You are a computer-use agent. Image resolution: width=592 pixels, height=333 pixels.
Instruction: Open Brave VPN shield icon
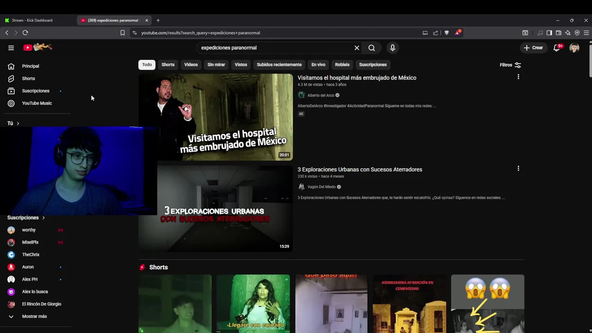point(577,33)
